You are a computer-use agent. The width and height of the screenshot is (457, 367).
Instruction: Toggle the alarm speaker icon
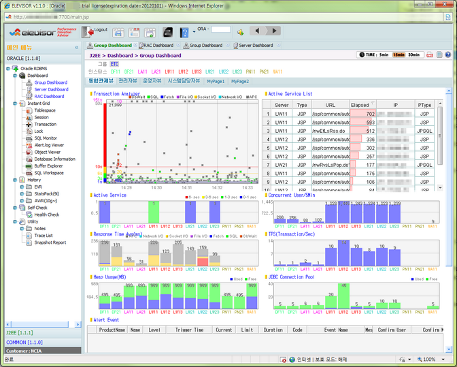(241, 32)
